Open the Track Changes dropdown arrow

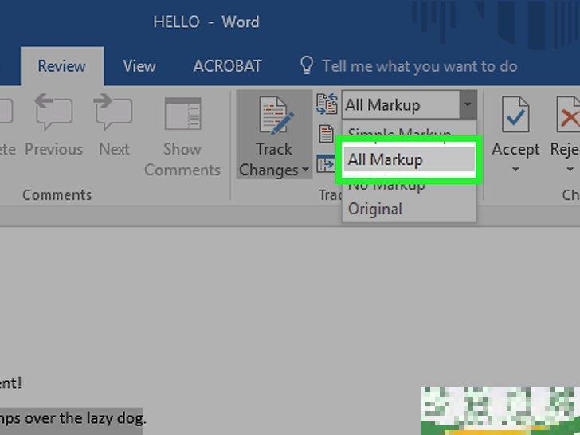[x=305, y=170]
